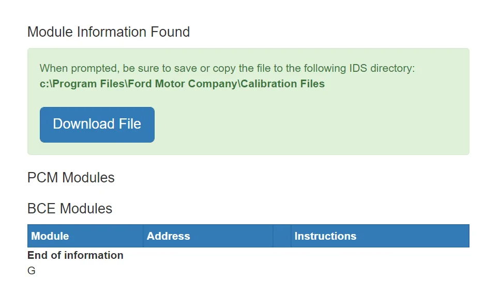Select the Module column header

coord(85,236)
